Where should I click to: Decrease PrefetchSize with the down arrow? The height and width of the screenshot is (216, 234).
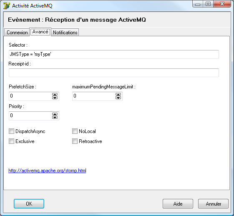[x=55, y=98]
